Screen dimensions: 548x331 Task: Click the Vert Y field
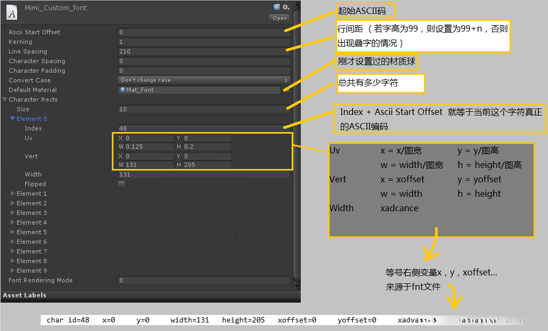pyautogui.click(x=207, y=156)
